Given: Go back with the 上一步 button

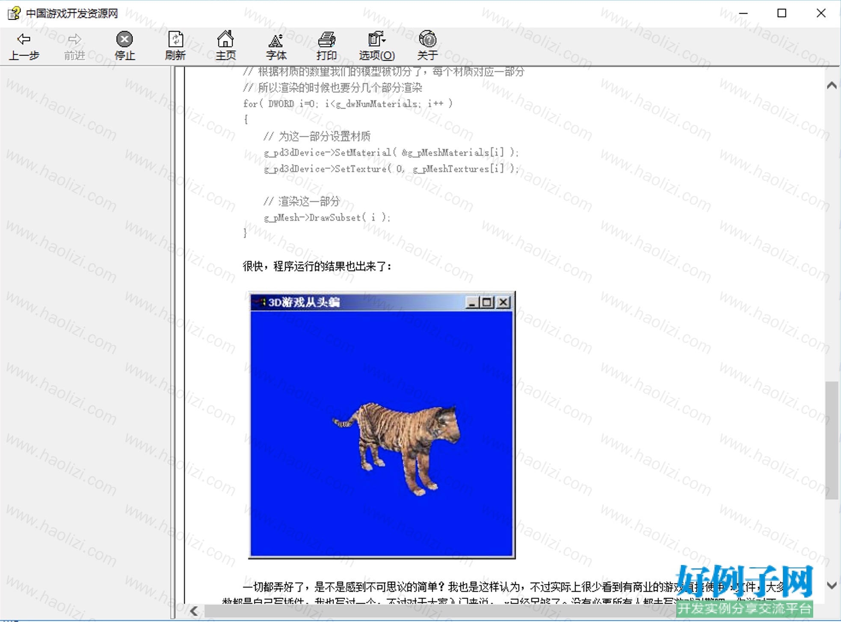Looking at the screenshot, I should click(24, 46).
